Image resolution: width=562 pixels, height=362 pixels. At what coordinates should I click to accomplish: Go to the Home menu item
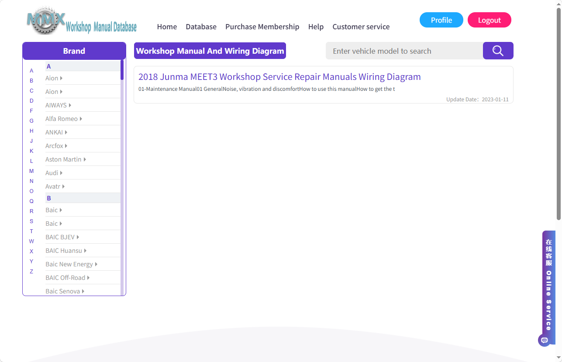tap(167, 27)
